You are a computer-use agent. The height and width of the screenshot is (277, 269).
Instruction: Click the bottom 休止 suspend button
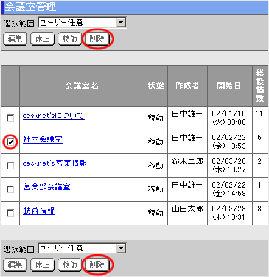tap(43, 265)
